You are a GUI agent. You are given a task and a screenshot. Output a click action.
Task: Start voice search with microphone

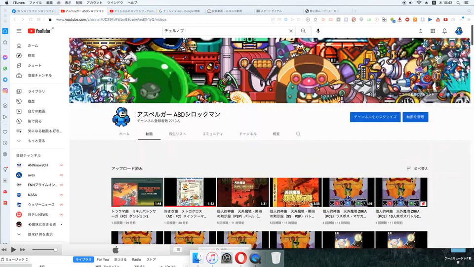pyautogui.click(x=318, y=31)
